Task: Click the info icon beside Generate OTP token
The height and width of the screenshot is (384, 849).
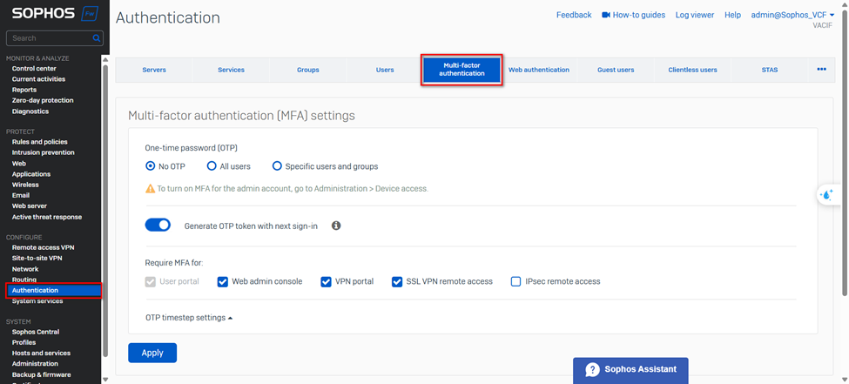Action: 336,226
